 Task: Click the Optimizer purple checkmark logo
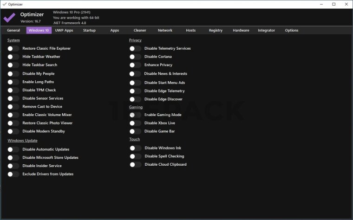(x=9, y=18)
